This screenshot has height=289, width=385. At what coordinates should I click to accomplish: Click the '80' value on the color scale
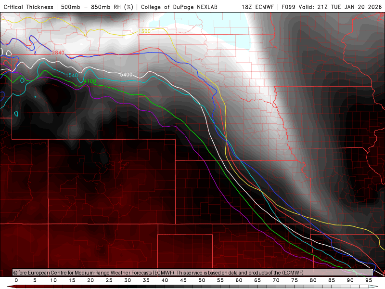(313, 280)
